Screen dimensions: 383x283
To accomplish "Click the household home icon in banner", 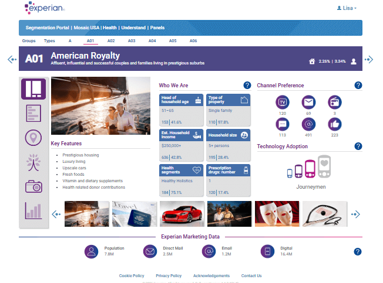I will (x=312, y=61).
